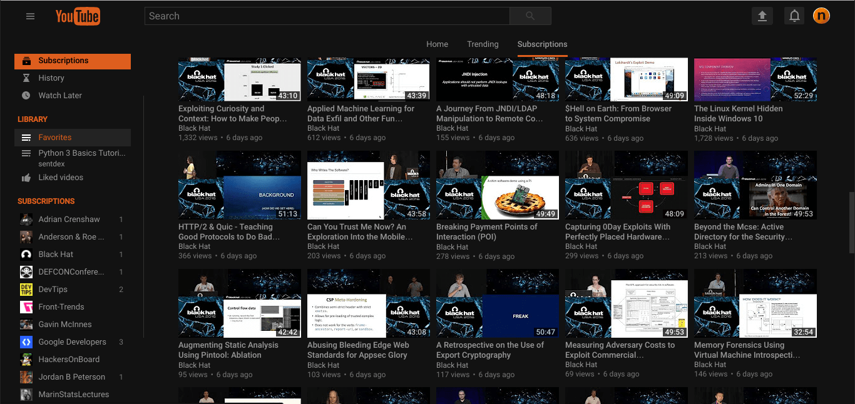The height and width of the screenshot is (404, 855).
Task: Click the YouTube logo
Action: 78,16
